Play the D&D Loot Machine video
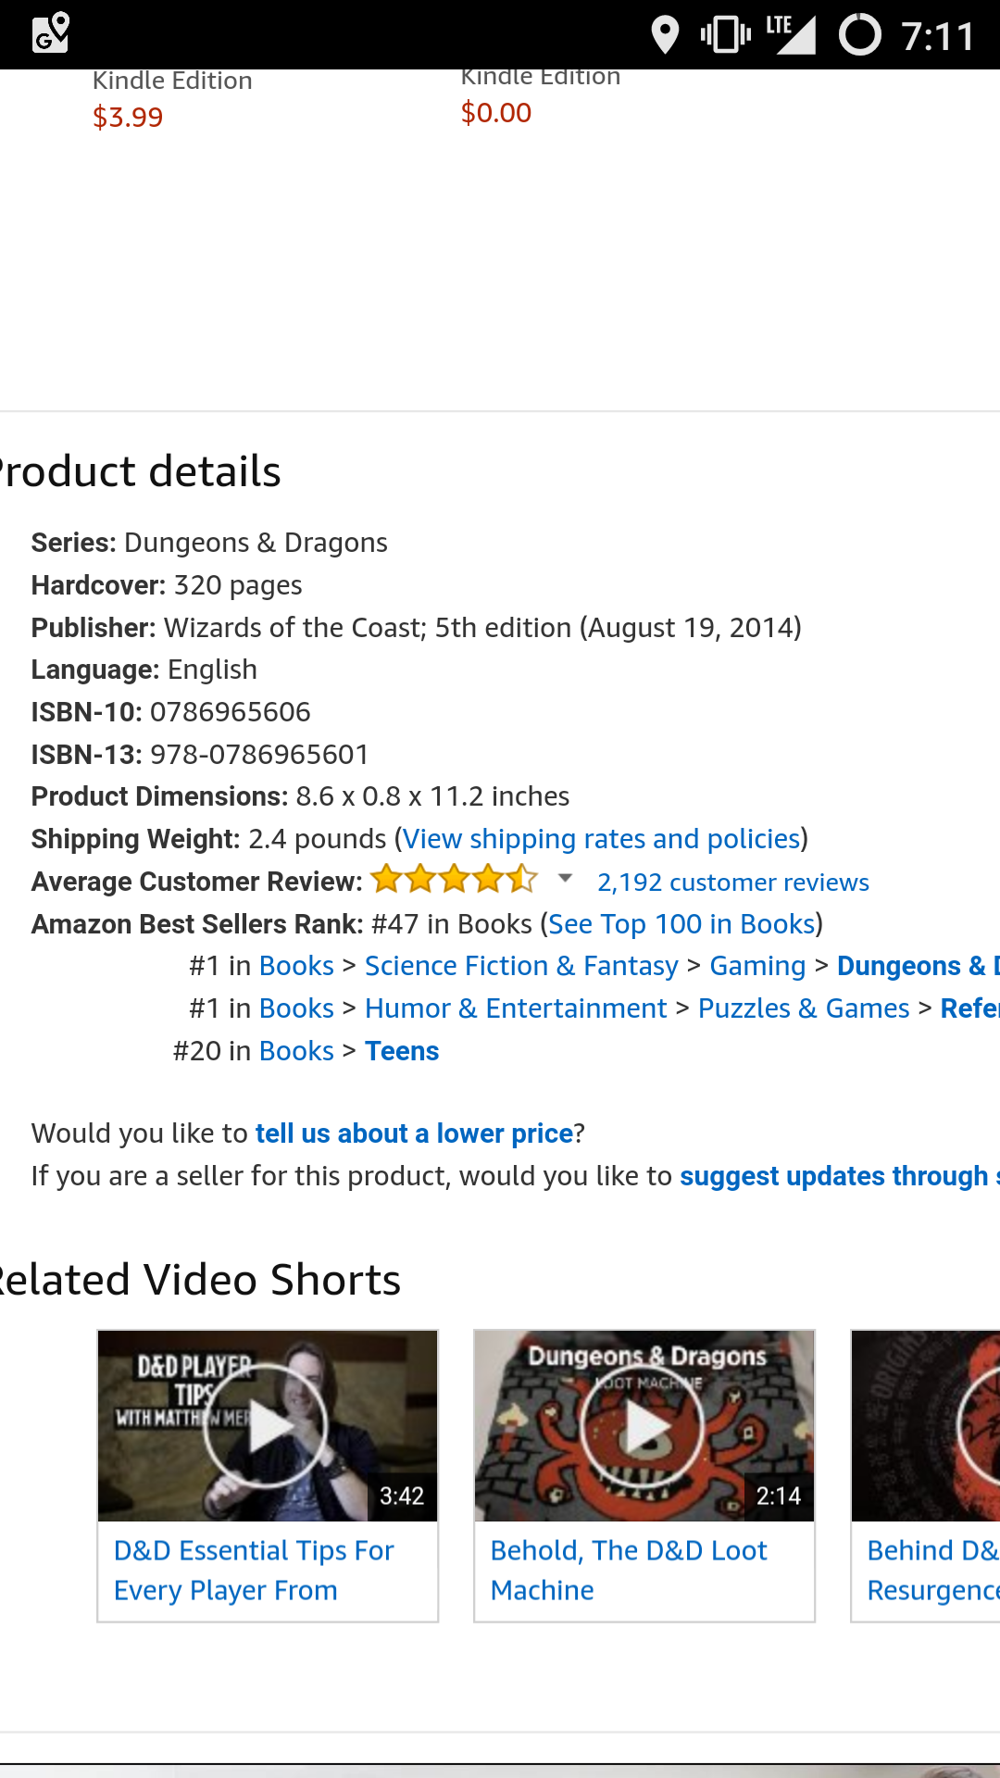Image resolution: width=1000 pixels, height=1778 pixels. click(644, 1426)
